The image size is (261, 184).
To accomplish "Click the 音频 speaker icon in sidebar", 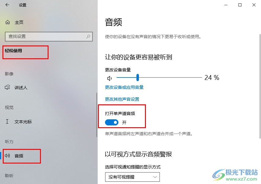I will coord(7,156).
